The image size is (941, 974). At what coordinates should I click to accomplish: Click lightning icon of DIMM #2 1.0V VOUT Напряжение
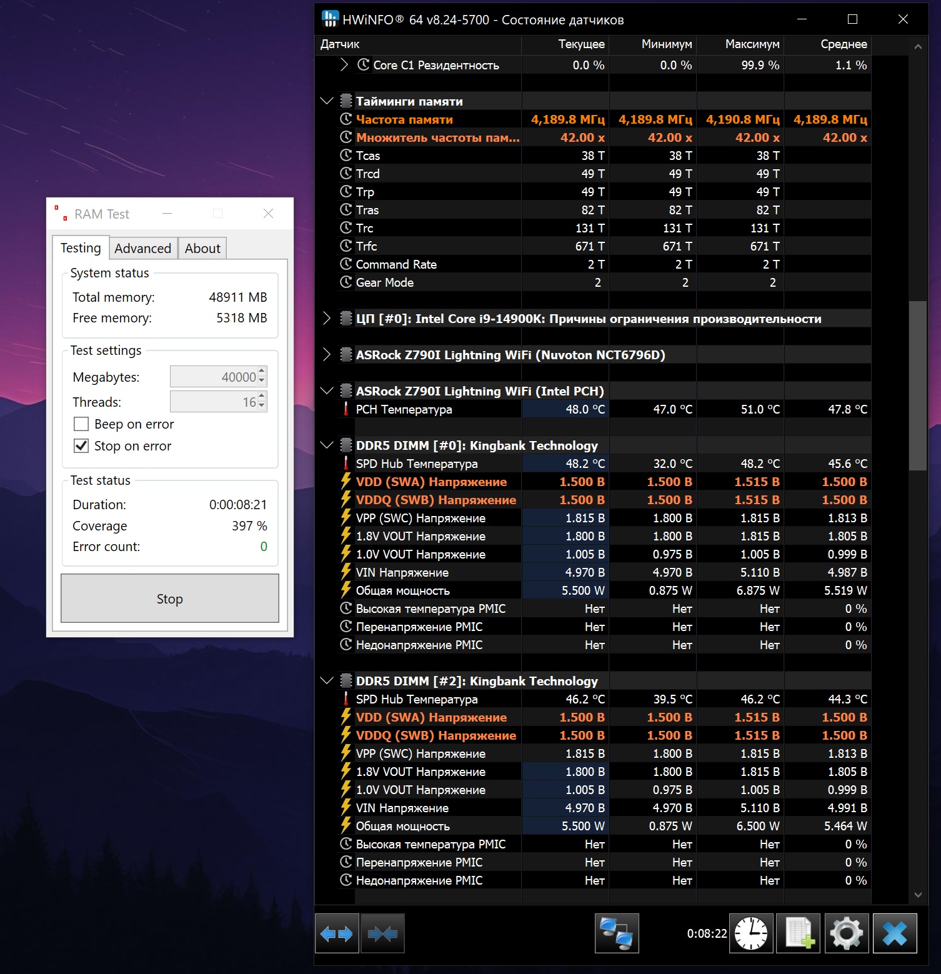346,790
